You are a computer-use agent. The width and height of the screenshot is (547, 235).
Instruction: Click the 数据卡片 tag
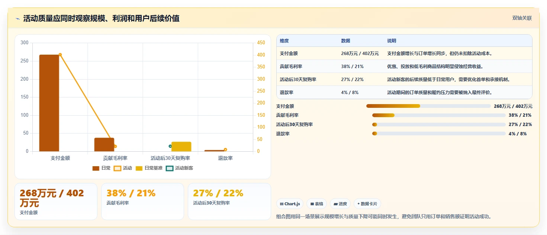[x=367, y=204]
